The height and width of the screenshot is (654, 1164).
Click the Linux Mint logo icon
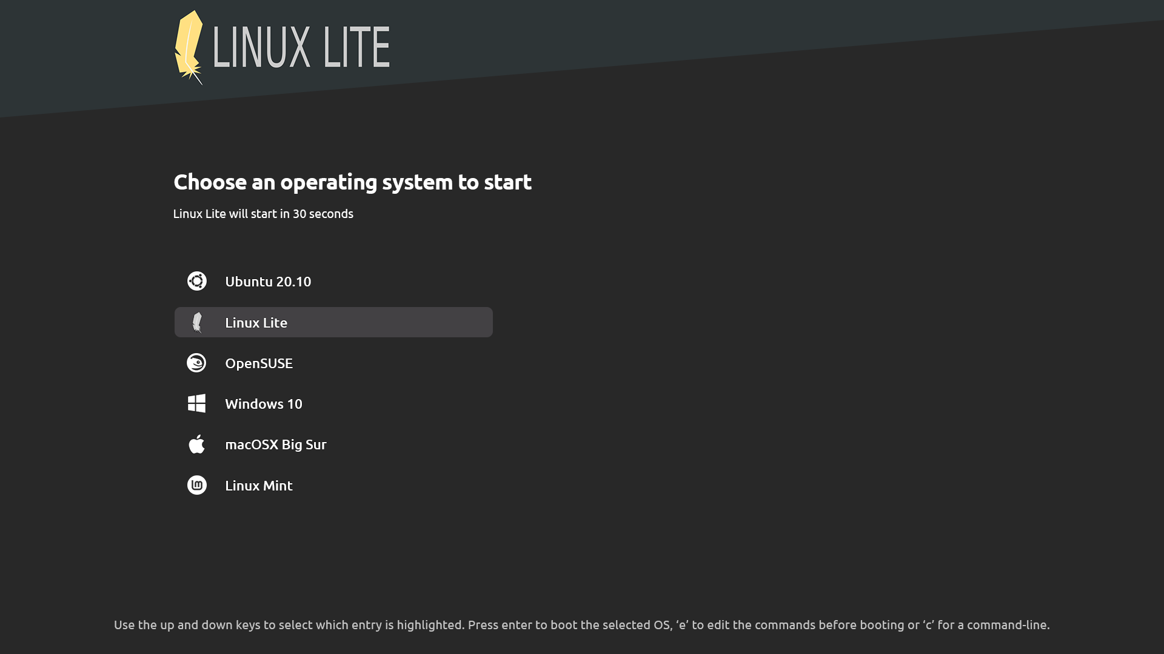pyautogui.click(x=196, y=485)
